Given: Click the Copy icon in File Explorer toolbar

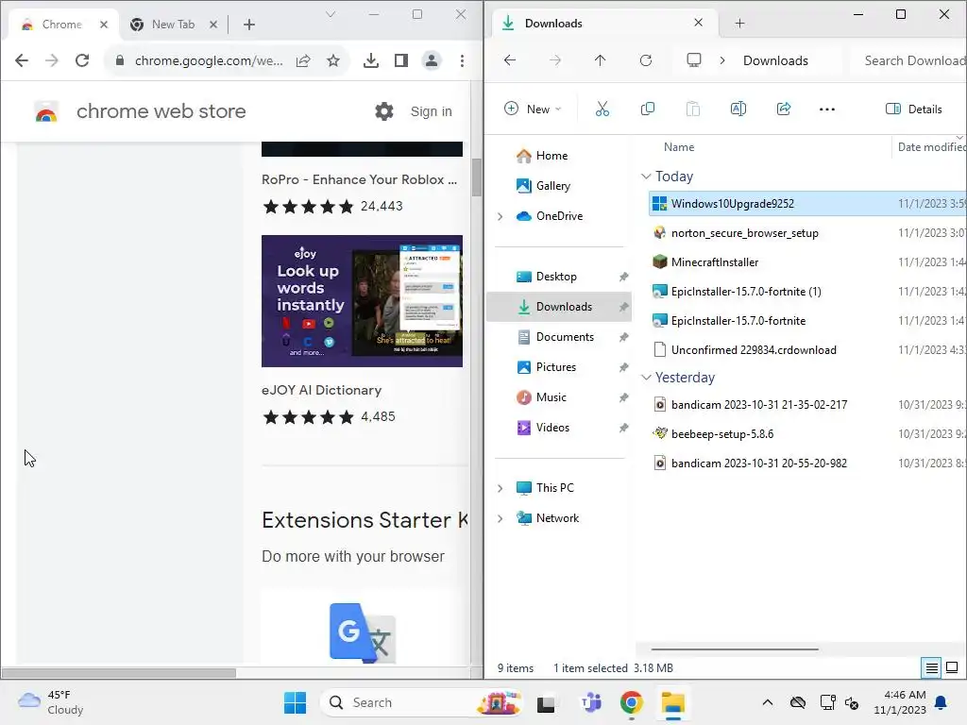Looking at the screenshot, I should 647,110.
